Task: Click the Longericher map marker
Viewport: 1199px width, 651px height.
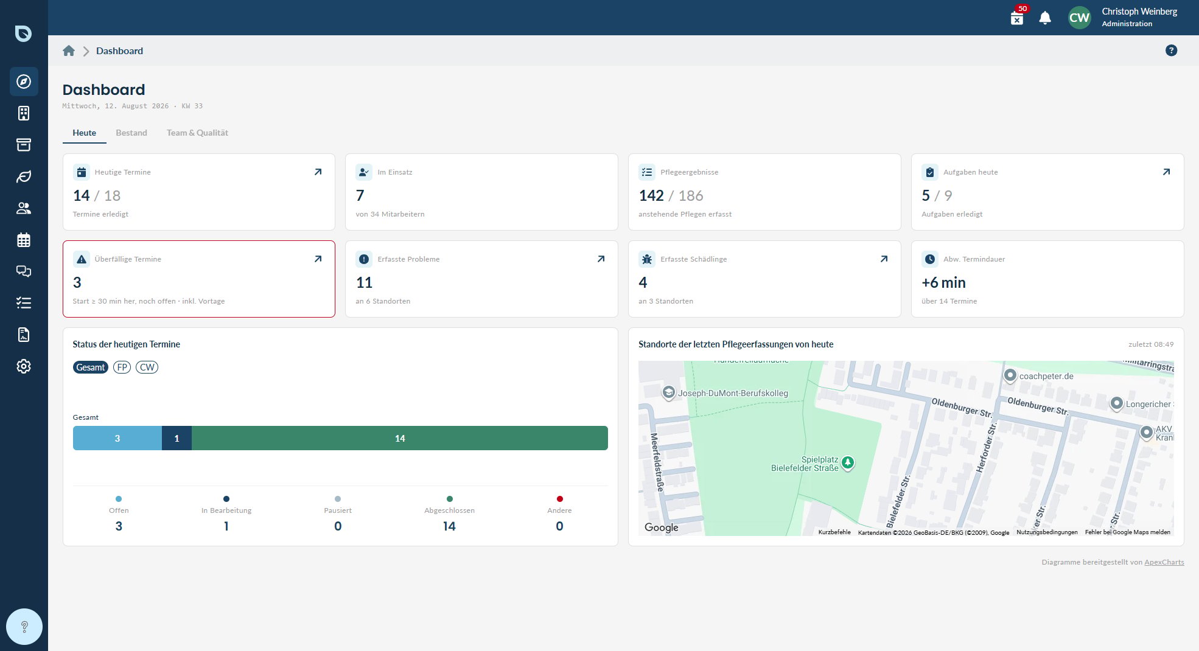Action: click(x=1116, y=403)
